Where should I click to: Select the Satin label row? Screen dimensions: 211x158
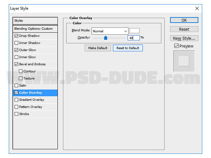tap(35, 85)
